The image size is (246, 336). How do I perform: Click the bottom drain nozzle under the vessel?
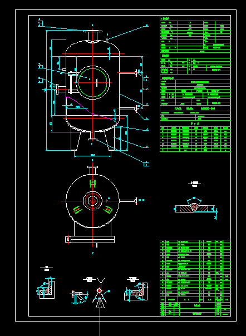coord(92,136)
